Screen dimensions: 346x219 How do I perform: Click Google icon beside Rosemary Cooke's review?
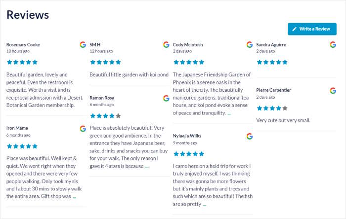point(83,44)
